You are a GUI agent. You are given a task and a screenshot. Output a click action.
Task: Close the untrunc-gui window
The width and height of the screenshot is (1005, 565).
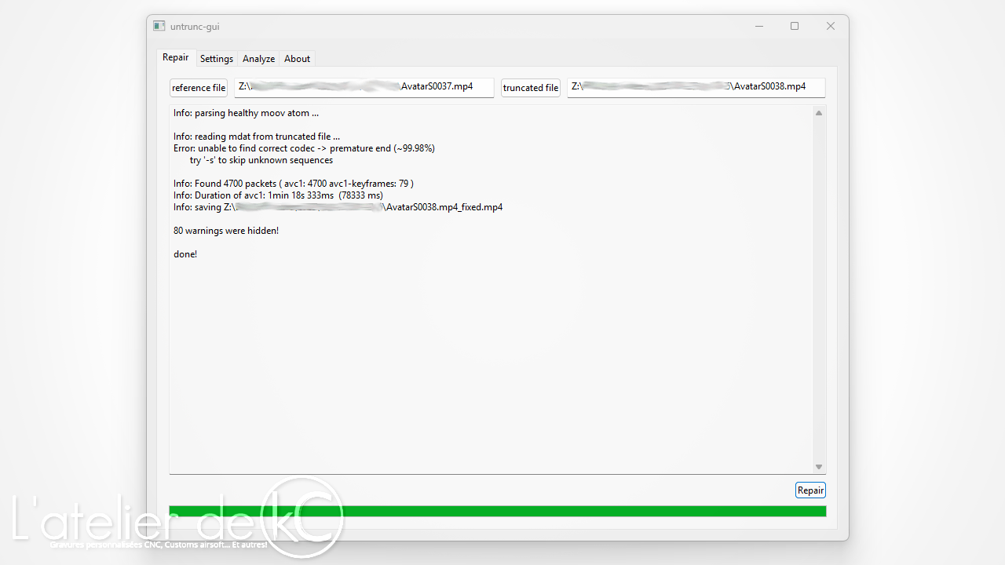tap(830, 26)
